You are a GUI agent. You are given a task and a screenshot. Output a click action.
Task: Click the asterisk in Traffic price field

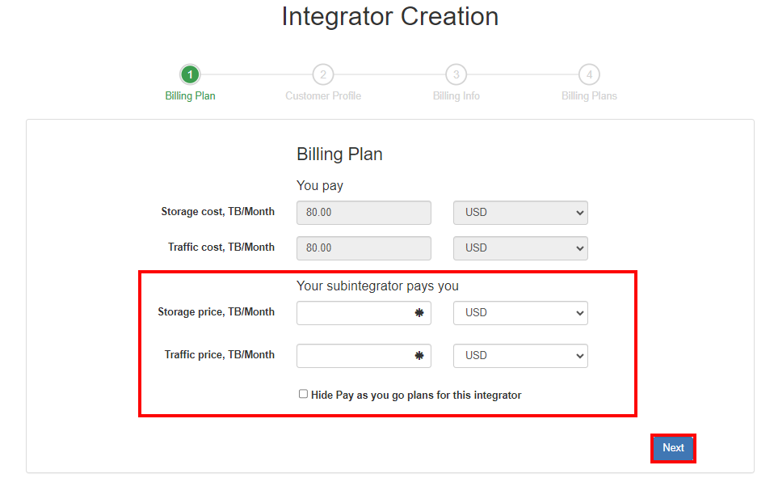419,356
